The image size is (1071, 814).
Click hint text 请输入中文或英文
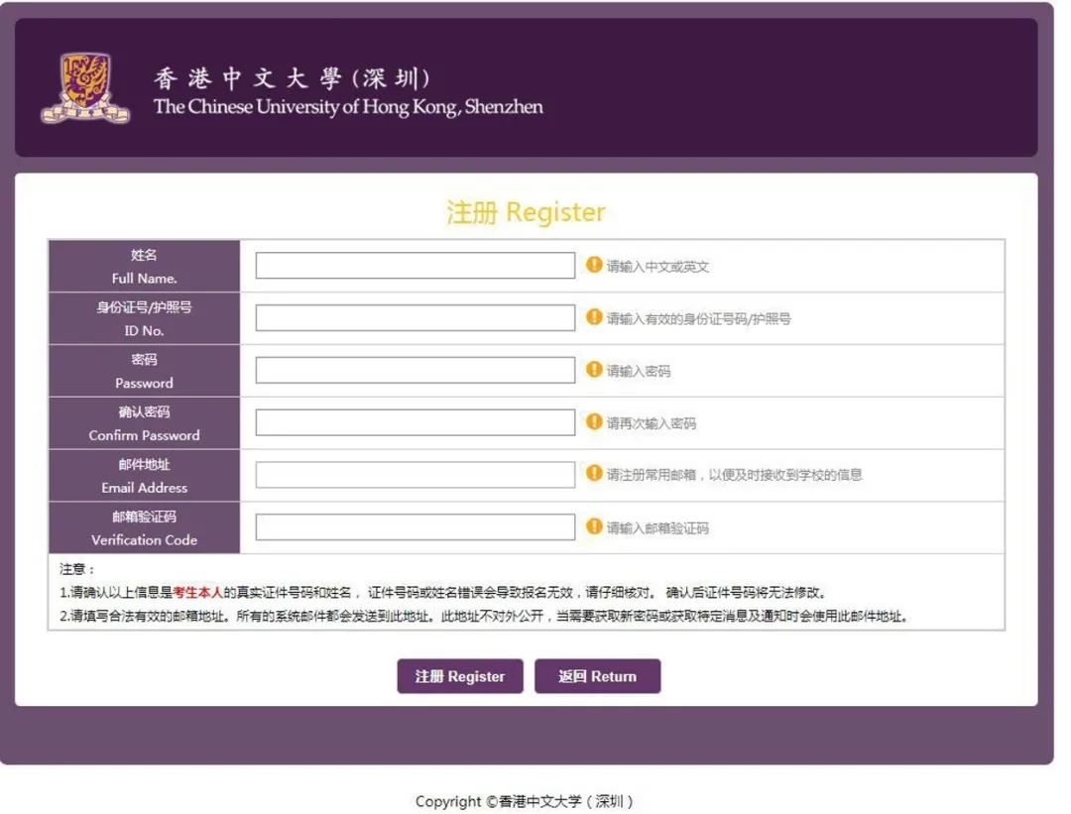click(657, 267)
